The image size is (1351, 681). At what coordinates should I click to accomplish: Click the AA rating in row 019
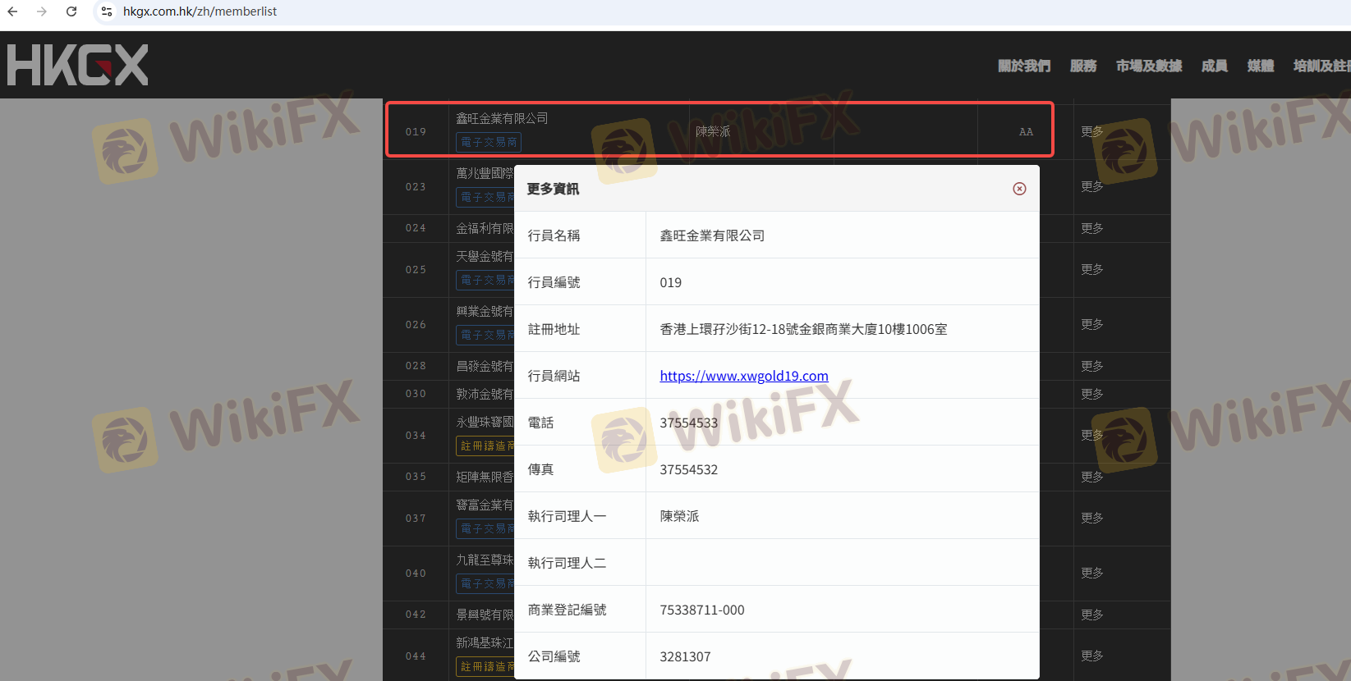pyautogui.click(x=1026, y=132)
